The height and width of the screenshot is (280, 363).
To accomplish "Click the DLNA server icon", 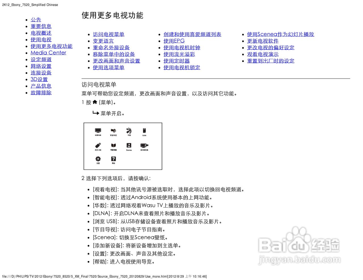I will point(144,131).
